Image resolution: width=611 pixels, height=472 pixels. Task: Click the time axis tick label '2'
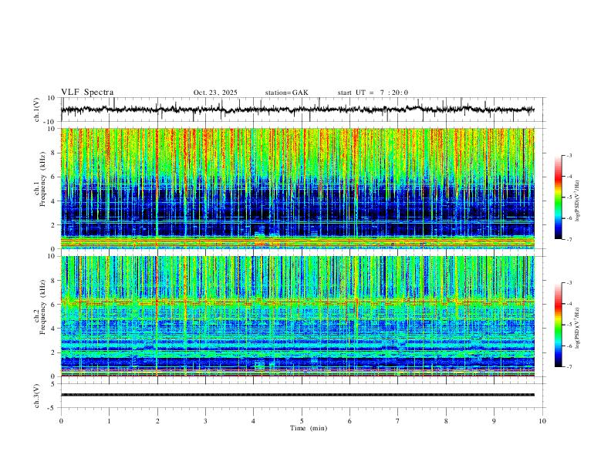(x=157, y=421)
